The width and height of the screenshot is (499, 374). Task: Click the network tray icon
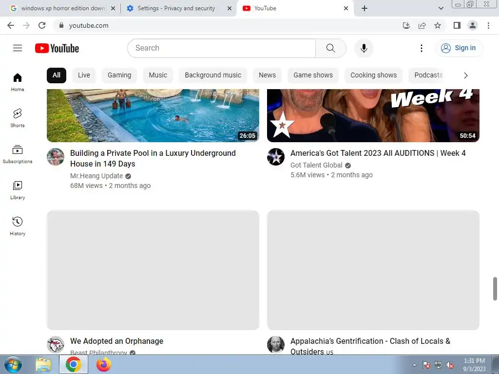click(438, 365)
